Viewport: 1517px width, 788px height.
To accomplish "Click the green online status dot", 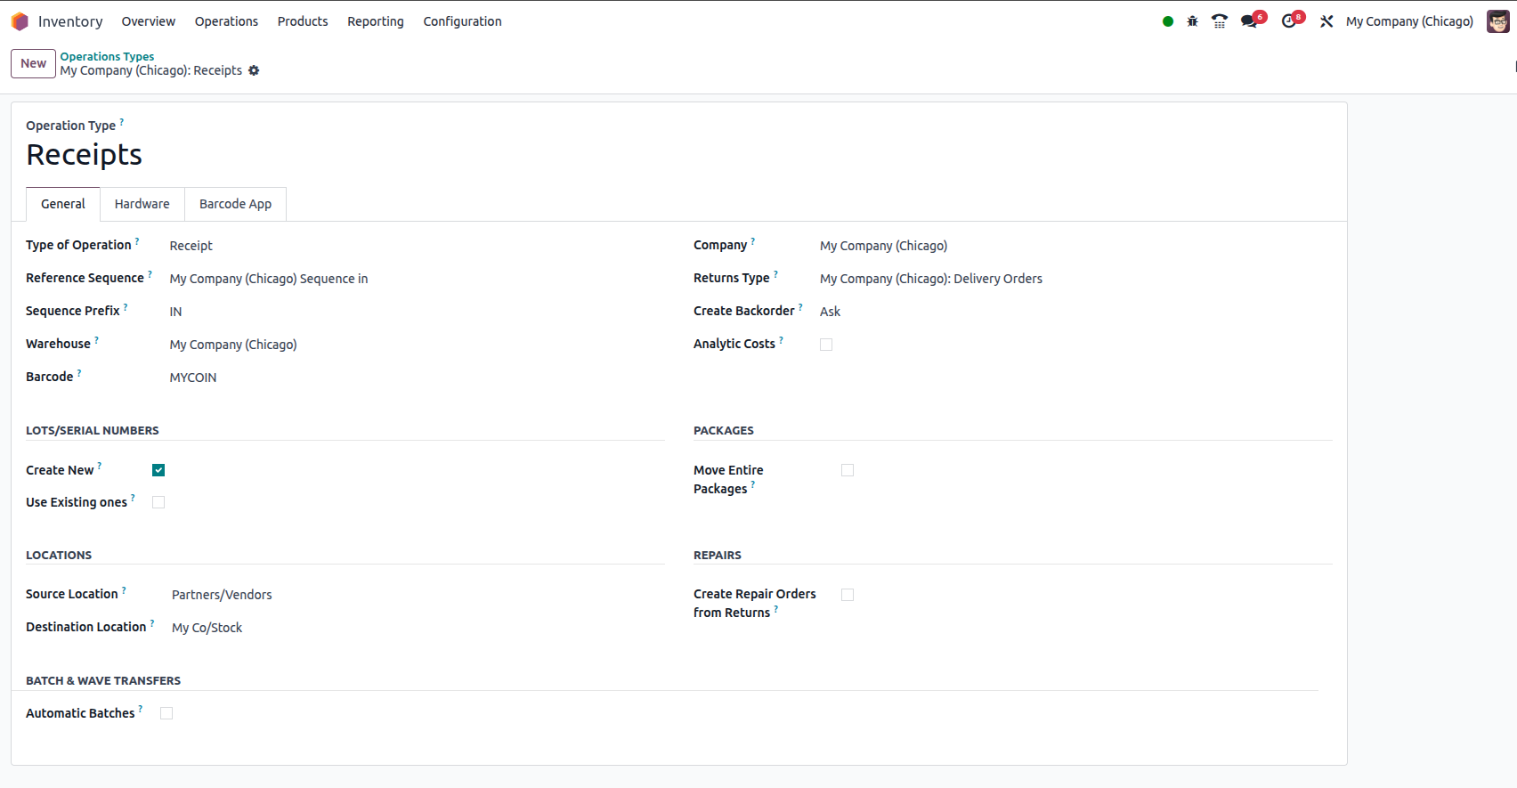I will 1168,21.
